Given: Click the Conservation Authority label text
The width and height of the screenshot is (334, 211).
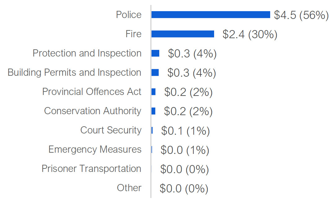Looking at the screenshot, I should pos(93,111).
